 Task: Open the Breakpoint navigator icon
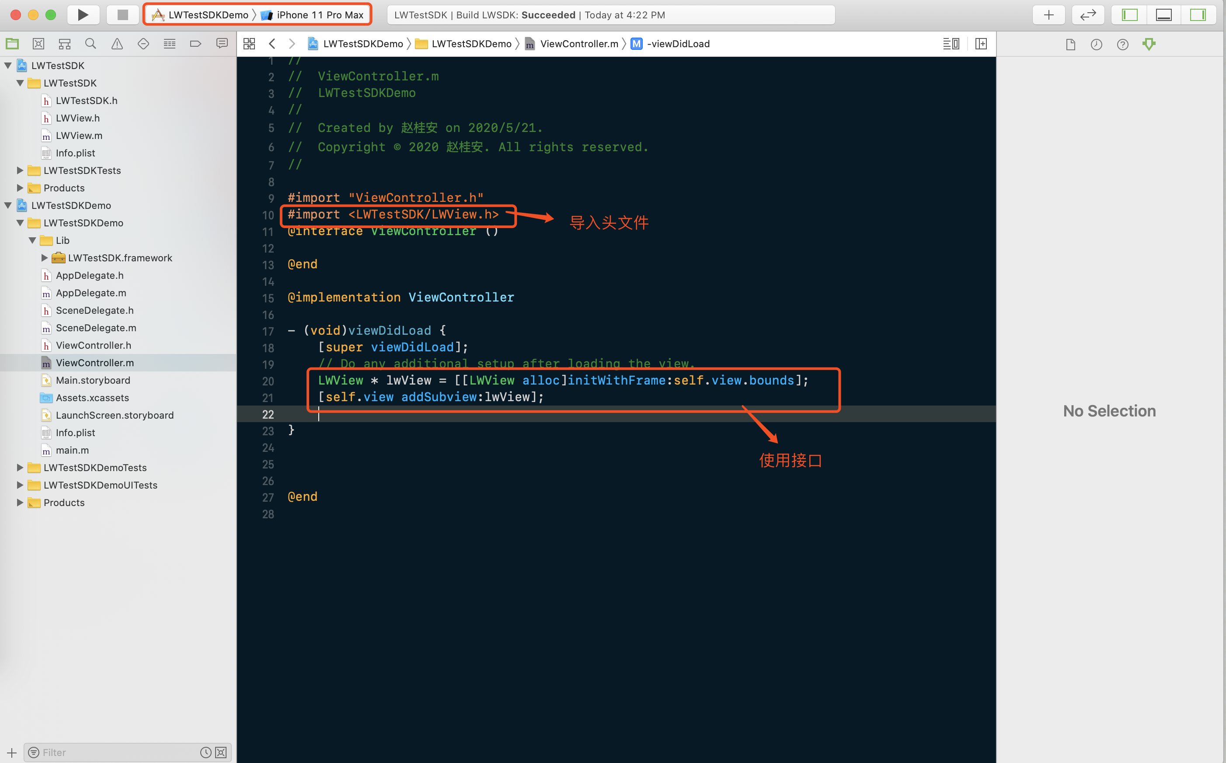195,44
